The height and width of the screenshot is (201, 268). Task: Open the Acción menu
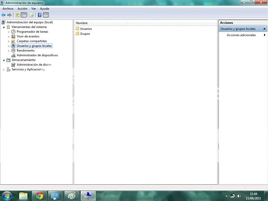22,9
